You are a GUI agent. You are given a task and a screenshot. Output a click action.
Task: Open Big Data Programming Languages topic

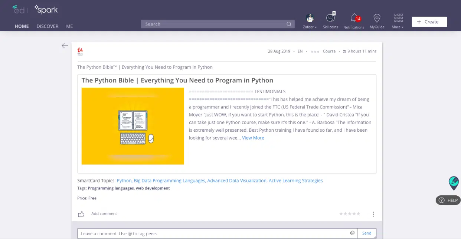169,181
